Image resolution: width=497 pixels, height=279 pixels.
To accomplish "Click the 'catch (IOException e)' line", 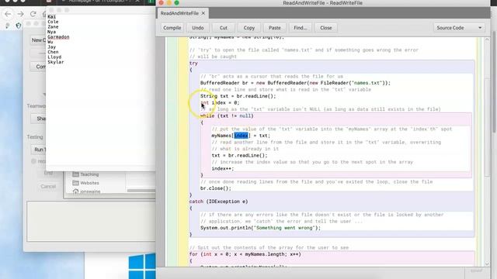I will pyautogui.click(x=218, y=201).
